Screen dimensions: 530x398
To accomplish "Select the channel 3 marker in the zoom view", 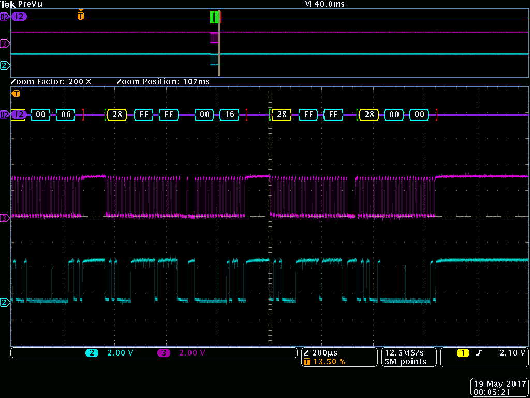I will coord(4,218).
